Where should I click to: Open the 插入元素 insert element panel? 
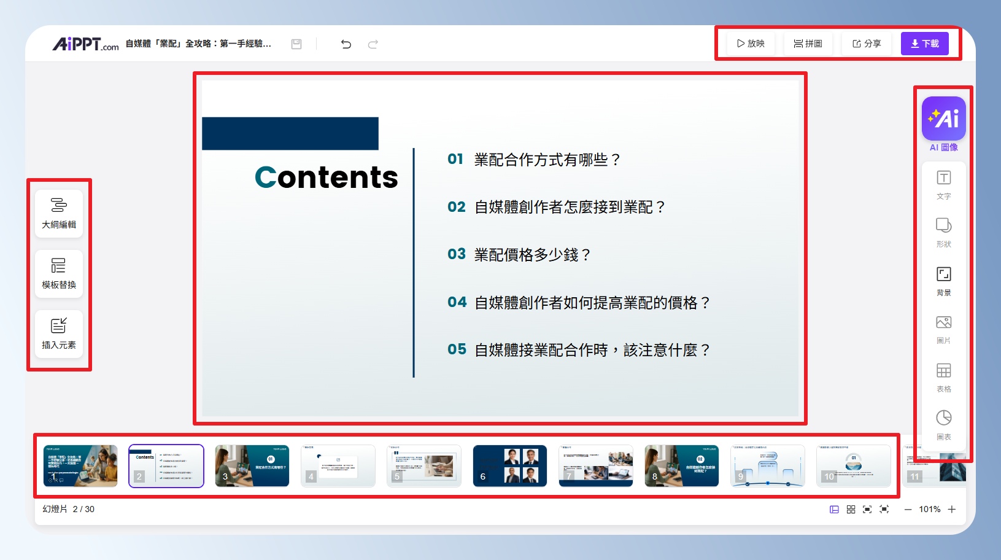pyautogui.click(x=59, y=333)
